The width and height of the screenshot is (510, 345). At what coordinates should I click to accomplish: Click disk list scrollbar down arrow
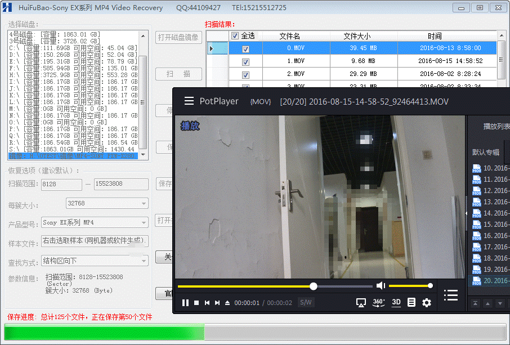(x=143, y=155)
